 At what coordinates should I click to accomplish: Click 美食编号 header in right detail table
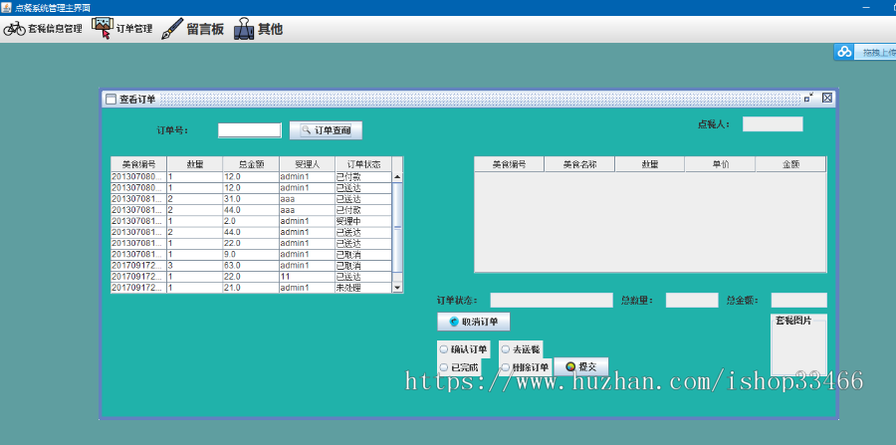509,164
